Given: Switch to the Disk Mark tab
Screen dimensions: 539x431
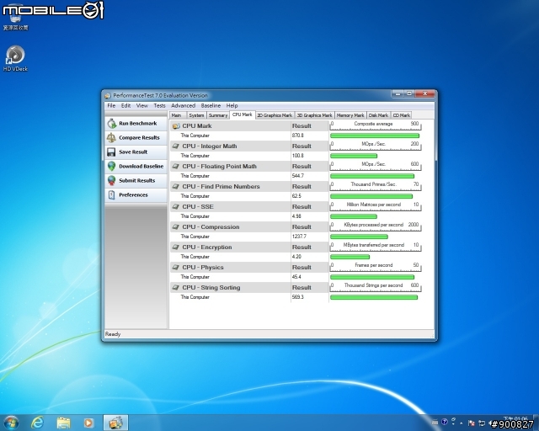Looking at the screenshot, I should point(378,115).
